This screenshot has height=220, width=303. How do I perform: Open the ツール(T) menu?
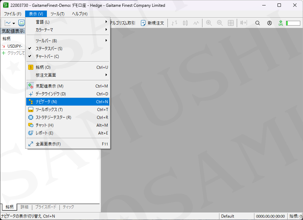point(57,14)
